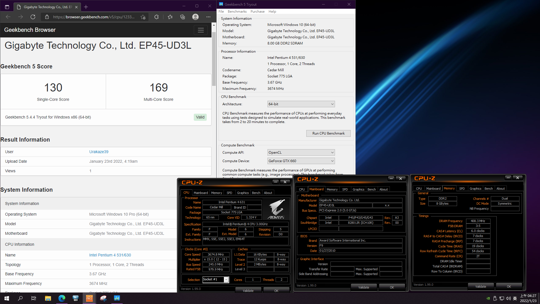
Task: Switch to Geekbench 5 on taskbar
Action: point(117,298)
